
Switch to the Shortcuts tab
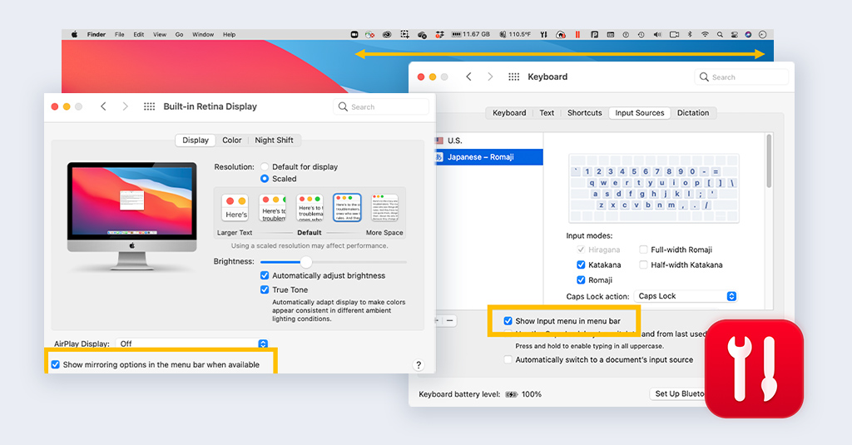pos(585,113)
